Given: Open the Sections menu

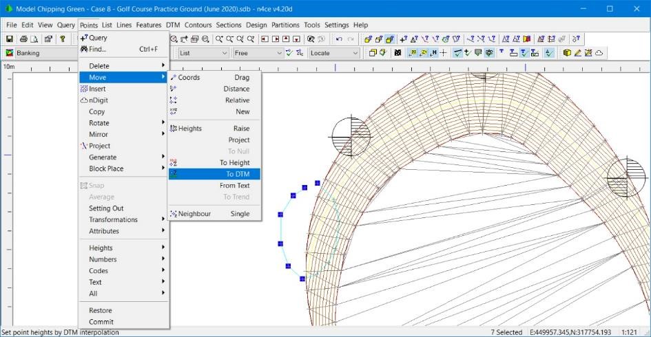Looking at the screenshot, I should click(x=228, y=25).
